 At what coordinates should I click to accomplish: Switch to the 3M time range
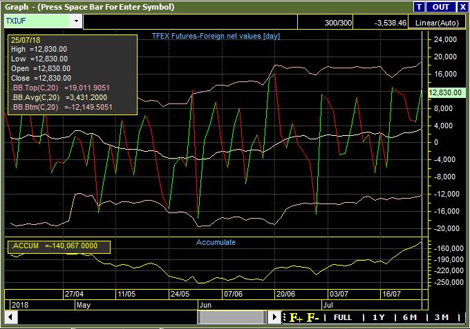coord(442,317)
